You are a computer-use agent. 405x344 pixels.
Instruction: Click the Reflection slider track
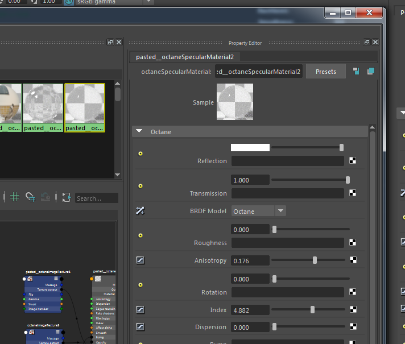pyautogui.click(x=307, y=147)
